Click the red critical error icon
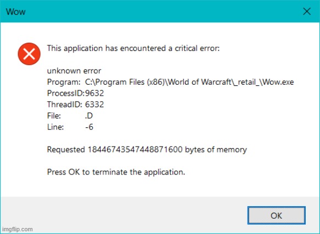Viewport: 320px width, 234px height. (29, 54)
